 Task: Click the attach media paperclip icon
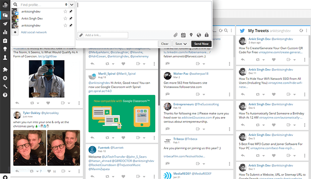tap(175, 35)
